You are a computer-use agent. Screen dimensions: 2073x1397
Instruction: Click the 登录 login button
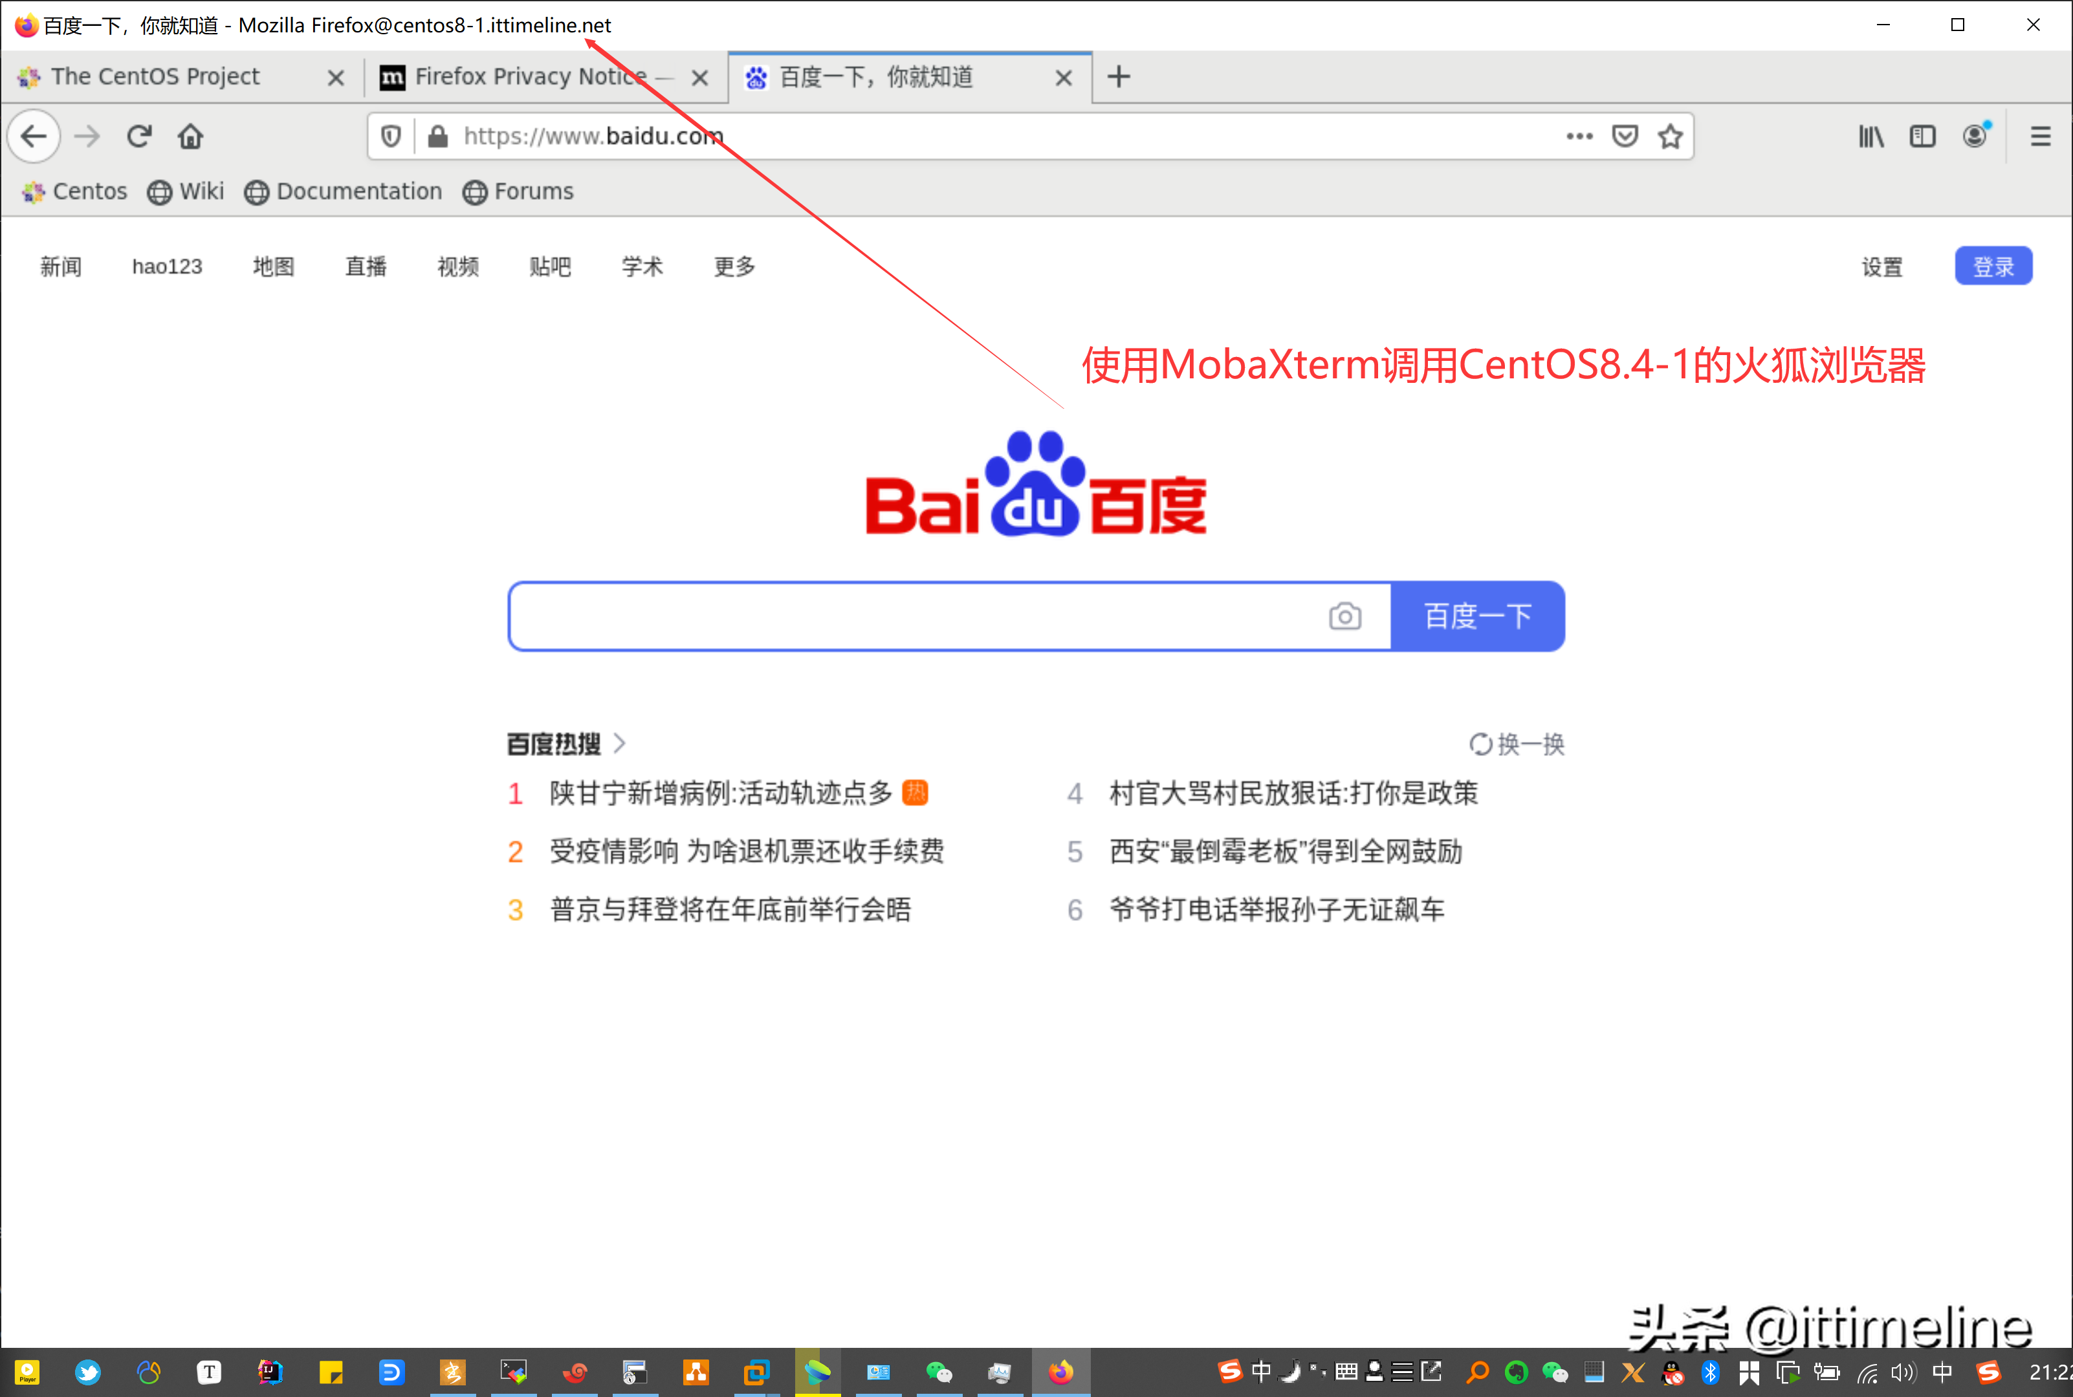tap(1993, 266)
